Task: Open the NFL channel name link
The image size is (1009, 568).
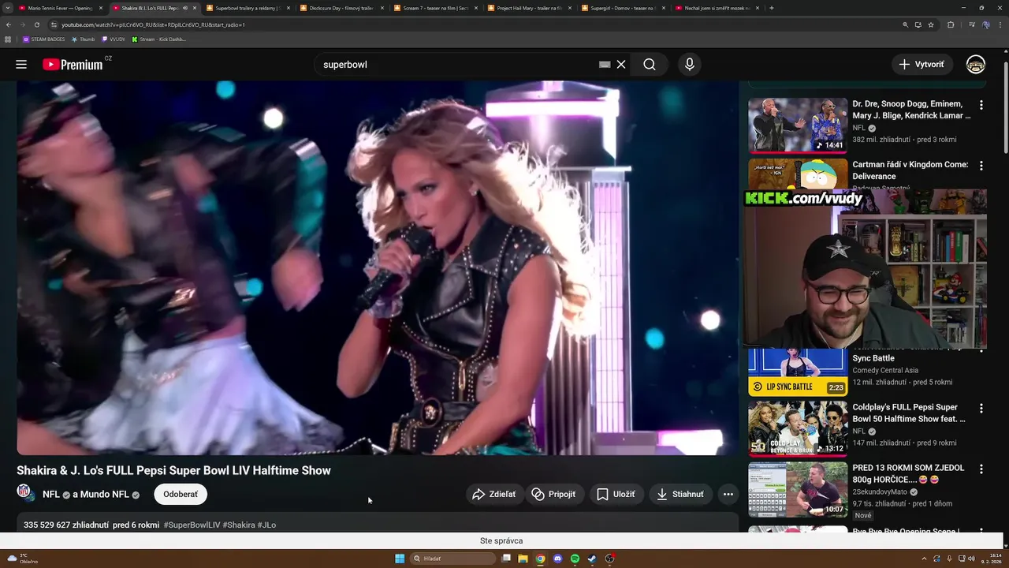Action: [x=51, y=495]
